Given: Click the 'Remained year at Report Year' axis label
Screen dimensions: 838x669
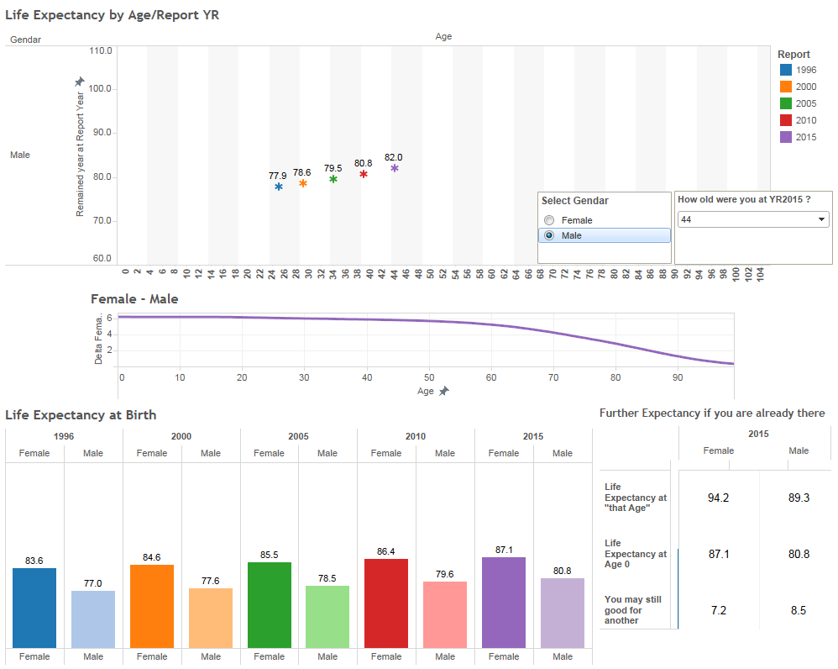Looking at the screenshot, I should pyautogui.click(x=80, y=154).
